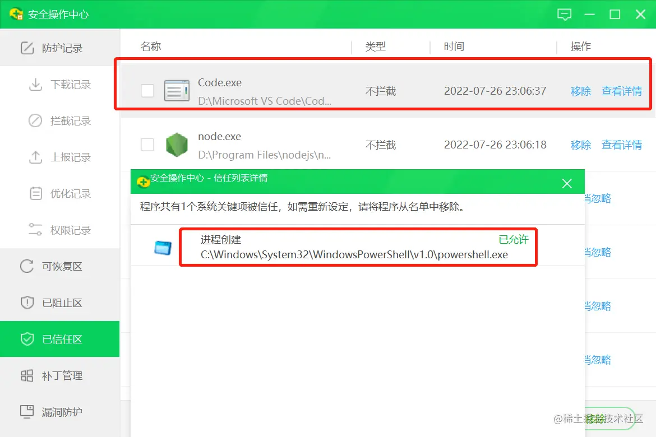656x437 pixels.
Task: Click the 漏洞防护 monitor icon
Action: click(27, 411)
